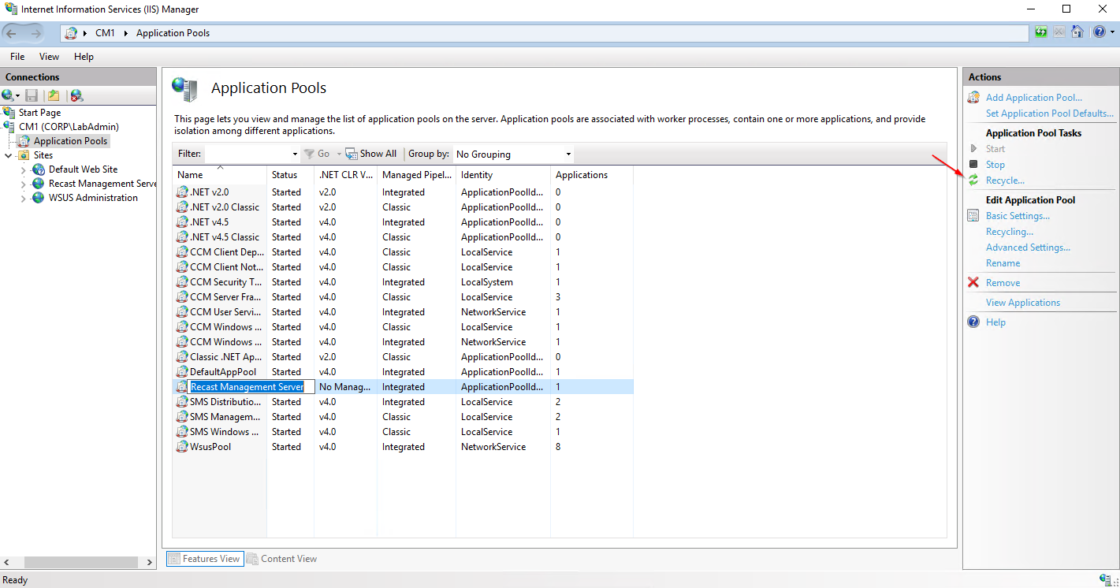Click the green Recycle arrows icon
Image resolution: width=1120 pixels, height=588 pixels.
click(x=973, y=180)
